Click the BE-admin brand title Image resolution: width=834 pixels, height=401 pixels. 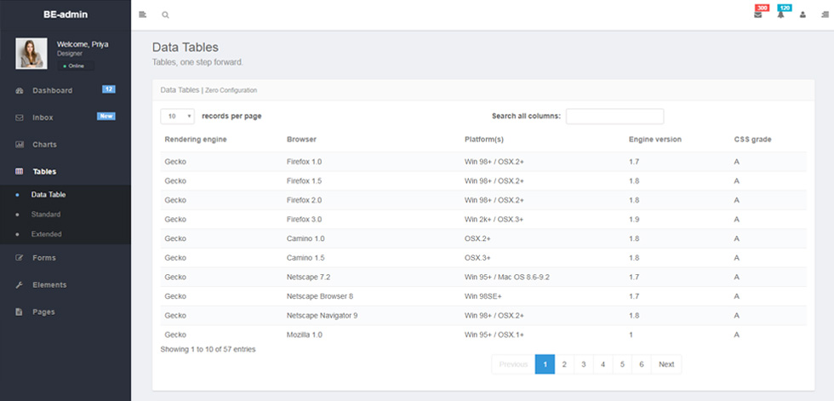click(x=66, y=14)
